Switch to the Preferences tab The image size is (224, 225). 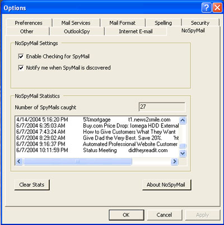point(29,23)
